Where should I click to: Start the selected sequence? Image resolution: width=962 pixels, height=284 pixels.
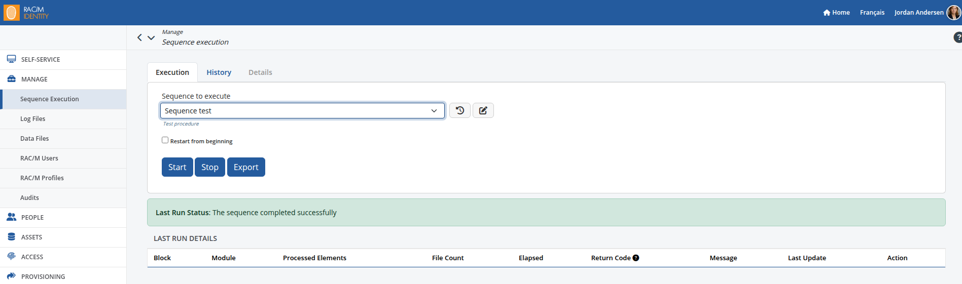pyautogui.click(x=177, y=167)
